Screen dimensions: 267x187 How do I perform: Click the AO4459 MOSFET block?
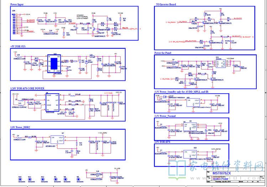(221, 63)
